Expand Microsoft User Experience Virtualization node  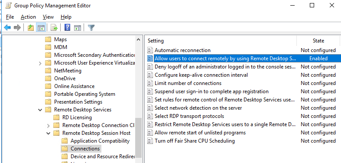pyautogui.click(x=40, y=63)
